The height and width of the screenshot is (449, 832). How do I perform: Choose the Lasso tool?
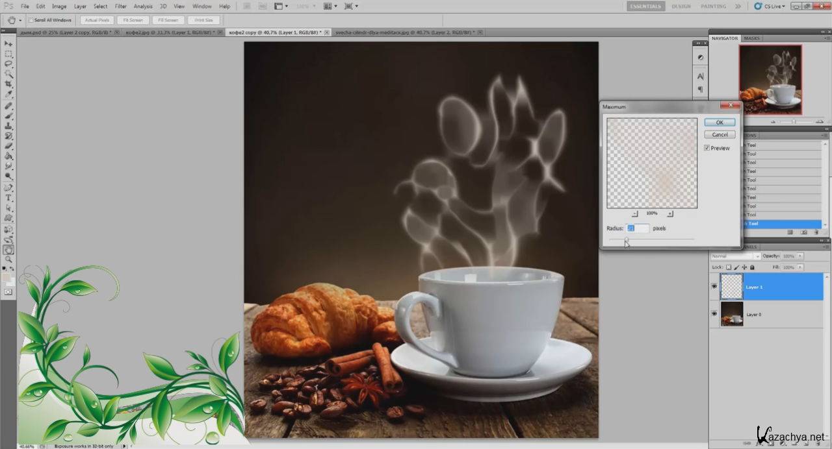8,64
